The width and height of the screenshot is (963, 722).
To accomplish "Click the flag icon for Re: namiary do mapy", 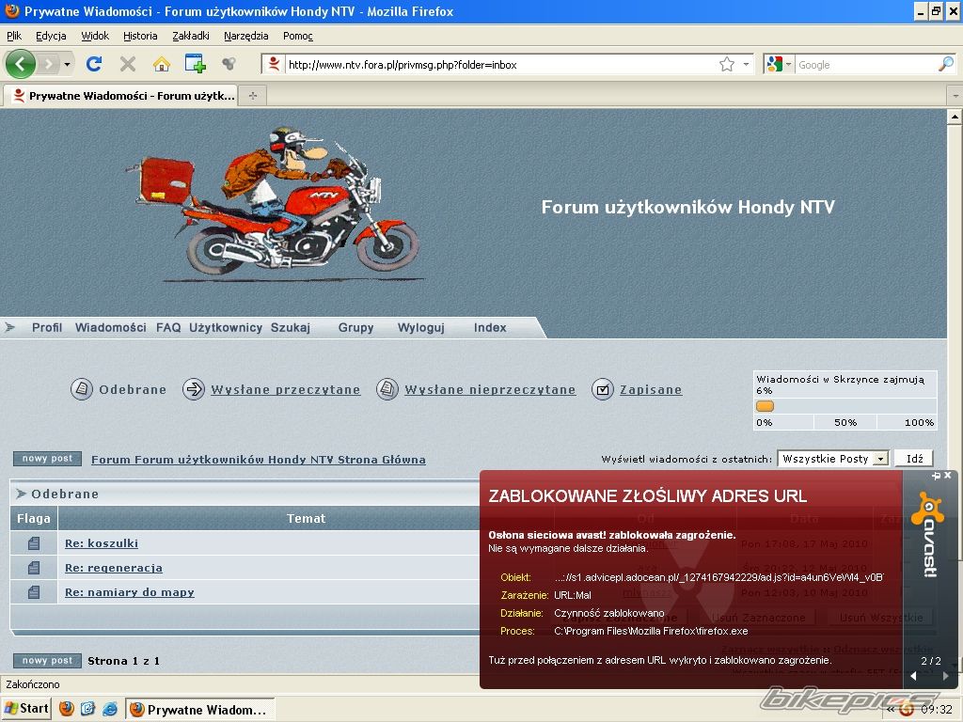I will pyautogui.click(x=34, y=592).
